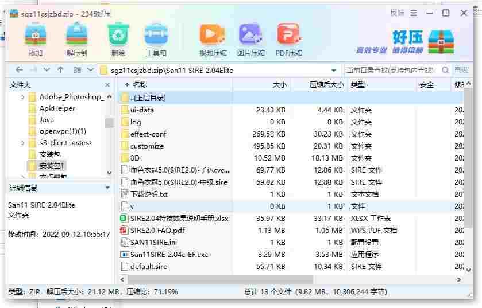Select the default.sire file icon
The width and height of the screenshot is (482, 308).
[x=125, y=266]
